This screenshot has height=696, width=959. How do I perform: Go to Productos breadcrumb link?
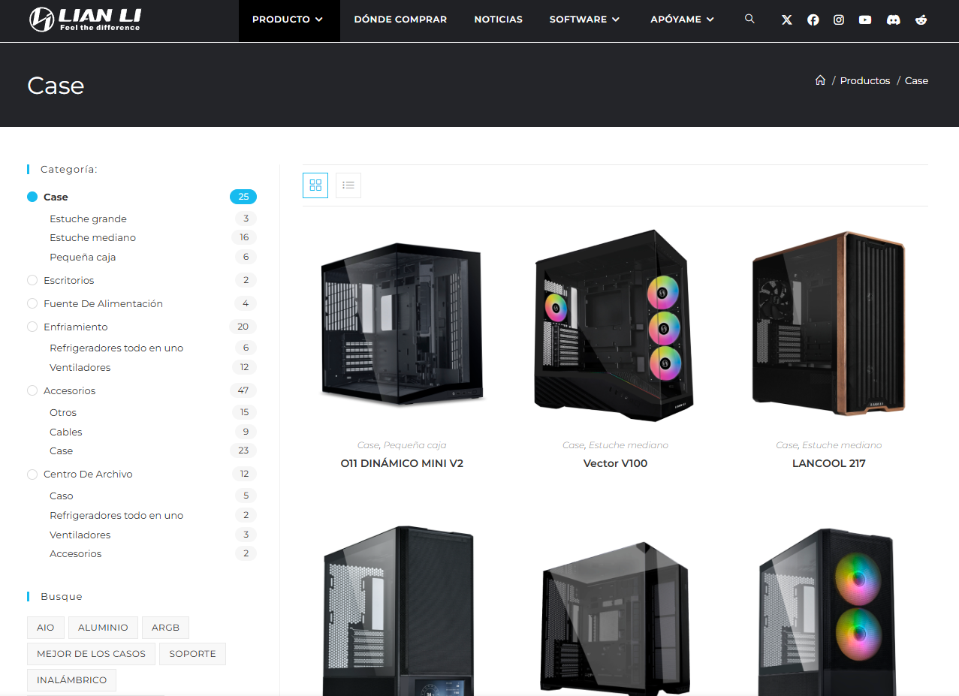865,80
